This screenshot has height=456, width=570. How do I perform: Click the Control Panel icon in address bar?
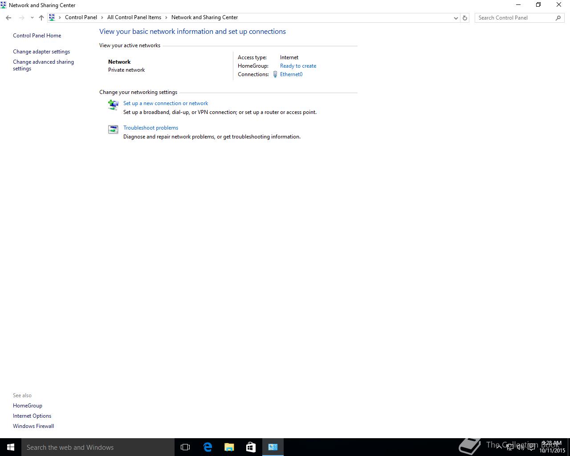pyautogui.click(x=52, y=17)
